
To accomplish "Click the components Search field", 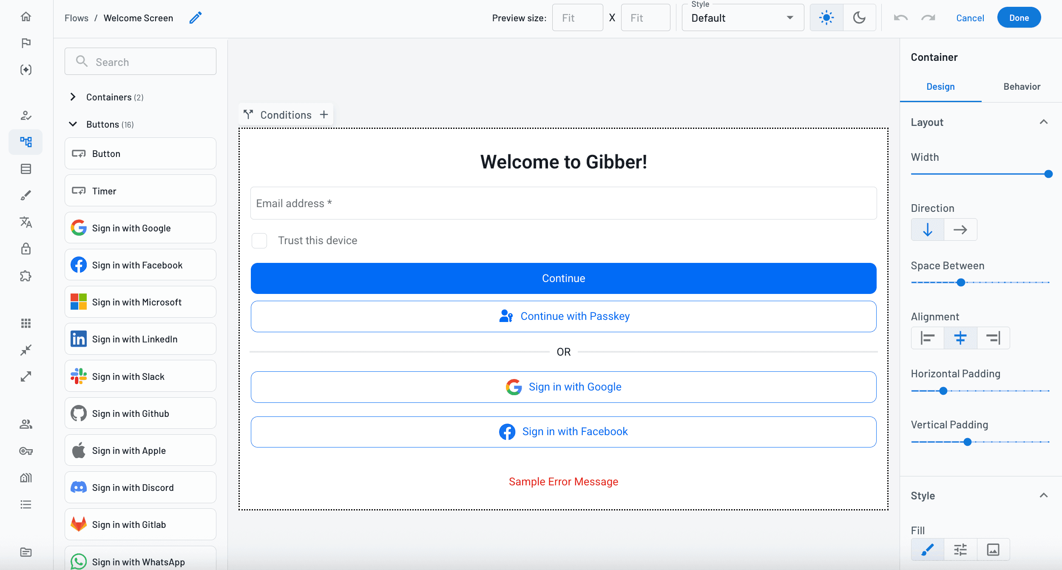I will click(140, 62).
